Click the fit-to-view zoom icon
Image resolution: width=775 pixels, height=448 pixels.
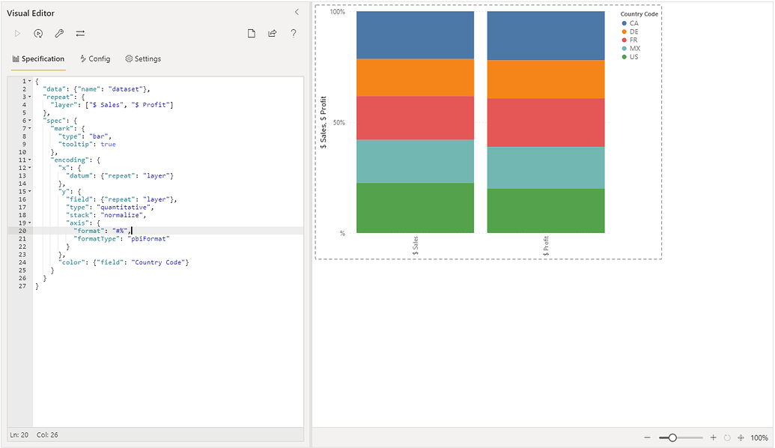click(x=741, y=438)
